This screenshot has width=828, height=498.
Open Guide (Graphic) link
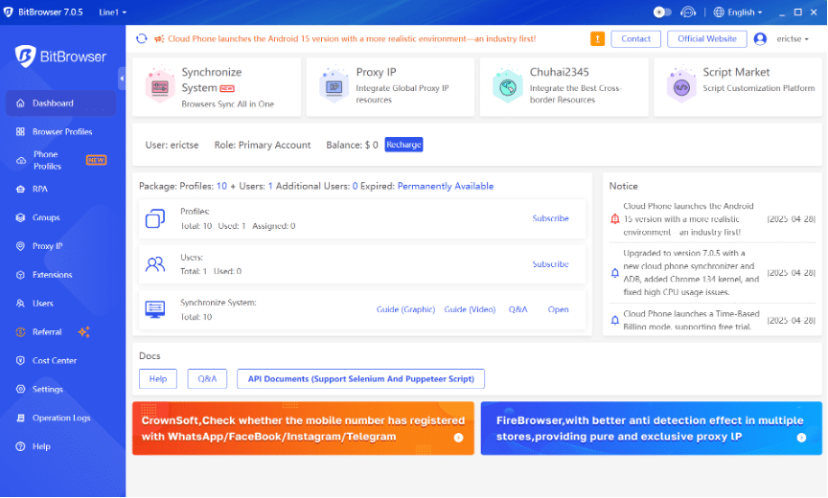tap(405, 309)
